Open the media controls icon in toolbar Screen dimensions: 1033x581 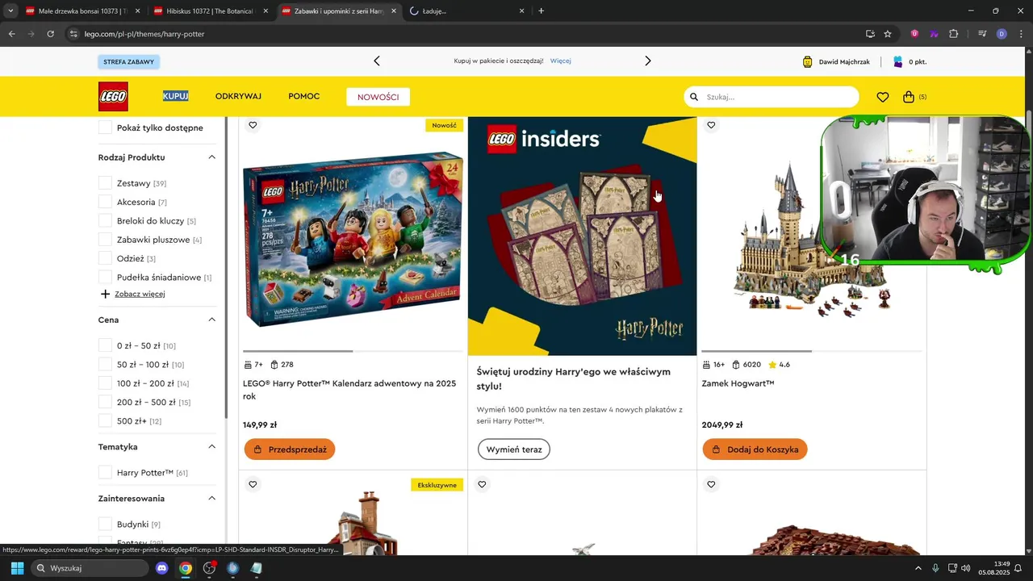tap(982, 34)
